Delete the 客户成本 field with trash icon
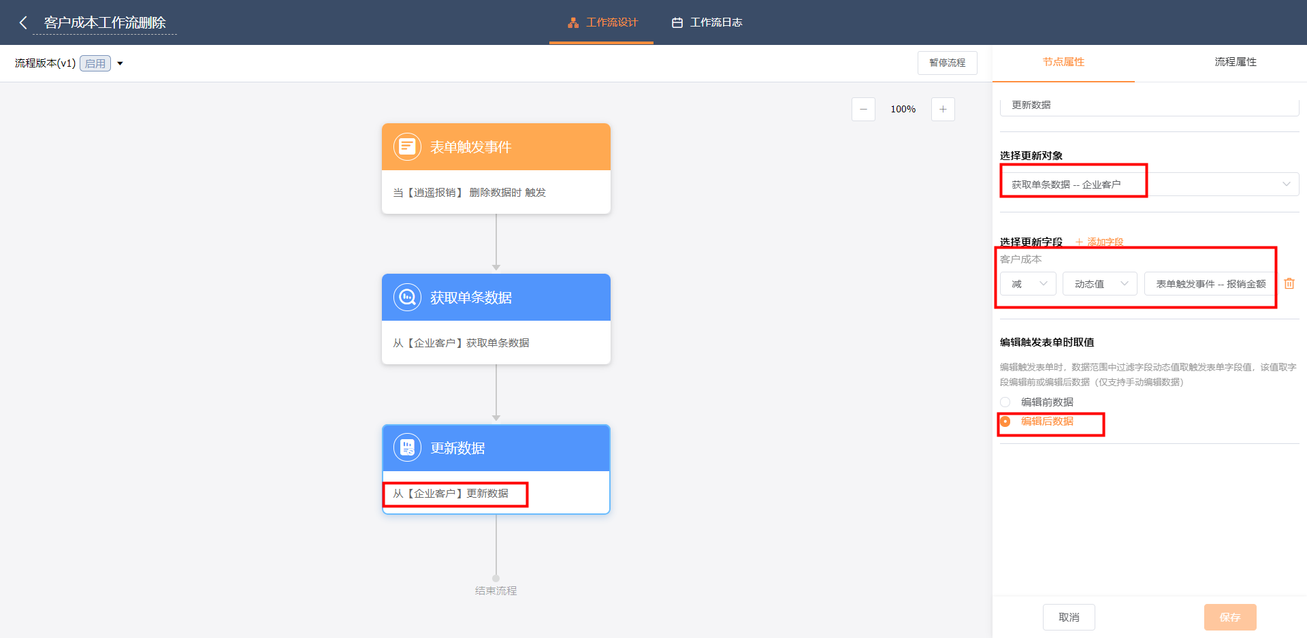The image size is (1307, 638). (x=1289, y=283)
